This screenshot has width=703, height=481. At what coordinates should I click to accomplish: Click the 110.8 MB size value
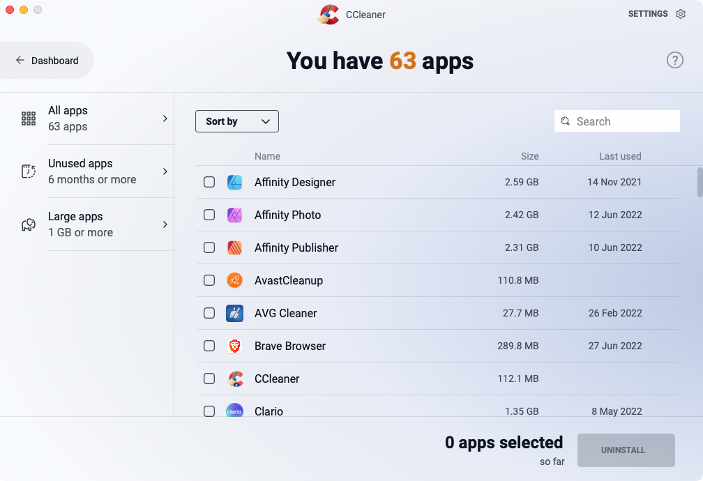click(x=517, y=280)
